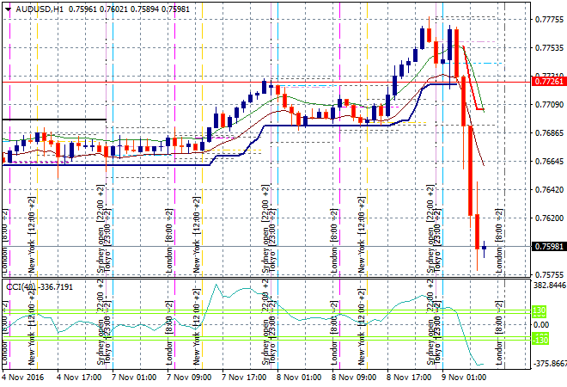Click the AUDUSD,H1 chart title text
567x387 pixels.
point(40,9)
